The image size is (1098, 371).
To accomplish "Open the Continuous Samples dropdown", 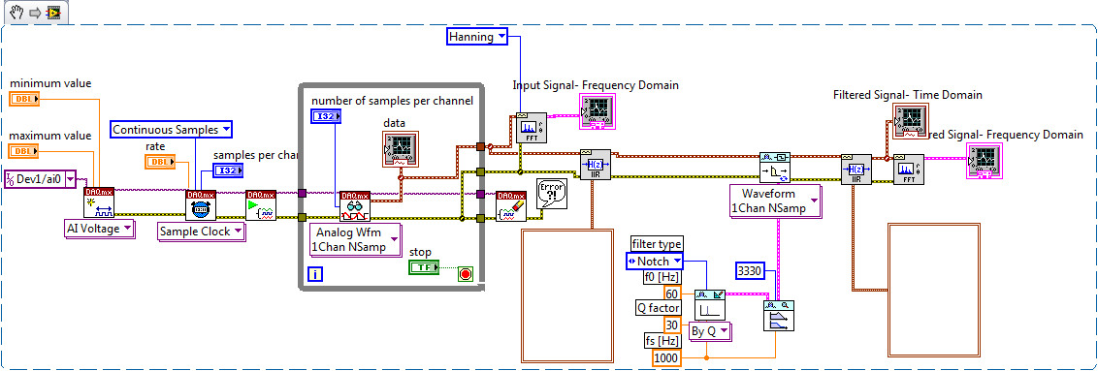I will tap(171, 129).
